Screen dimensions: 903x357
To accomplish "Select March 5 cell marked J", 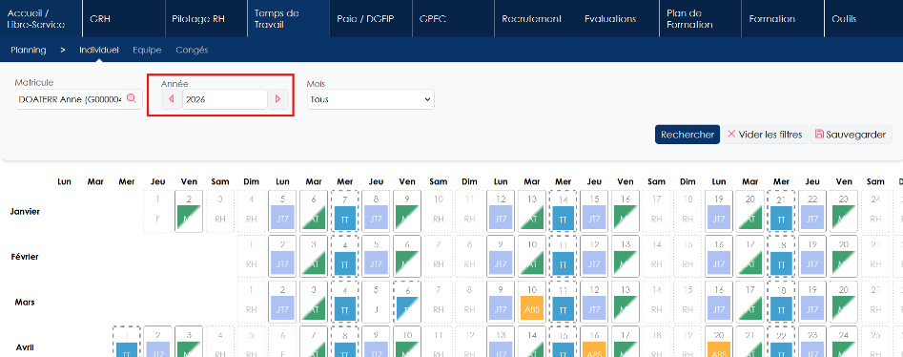I will [376, 301].
